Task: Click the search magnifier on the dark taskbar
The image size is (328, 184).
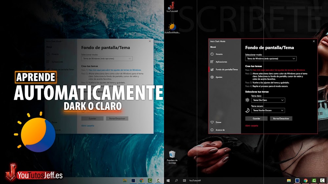Action: point(176,180)
